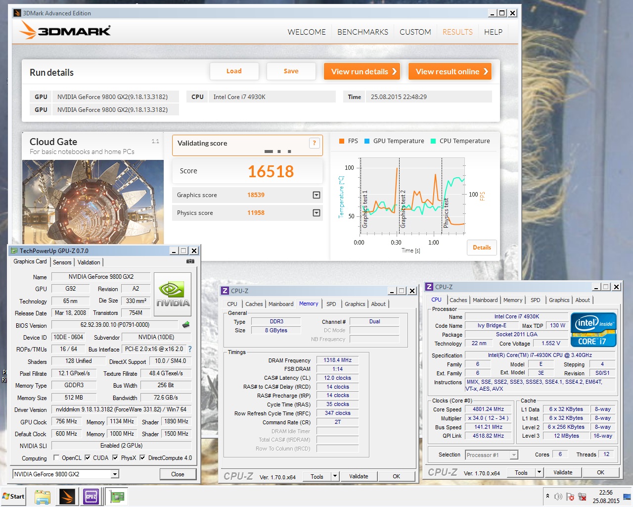Click the GPU-Z taskbar icon

click(117, 497)
